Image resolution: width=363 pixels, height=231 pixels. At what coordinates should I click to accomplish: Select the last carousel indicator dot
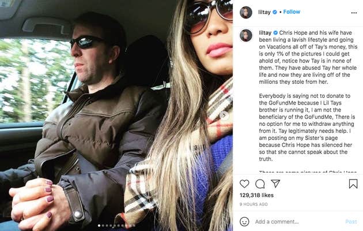[x=134, y=225]
